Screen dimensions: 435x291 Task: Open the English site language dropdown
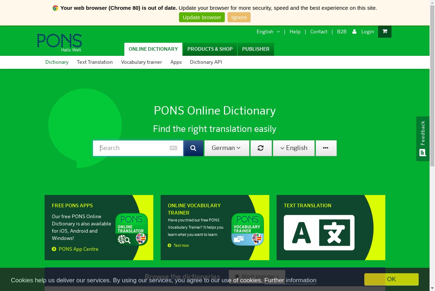(x=268, y=32)
